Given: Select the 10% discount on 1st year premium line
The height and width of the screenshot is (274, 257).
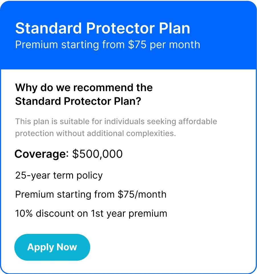Looking at the screenshot, I should pos(91,214).
